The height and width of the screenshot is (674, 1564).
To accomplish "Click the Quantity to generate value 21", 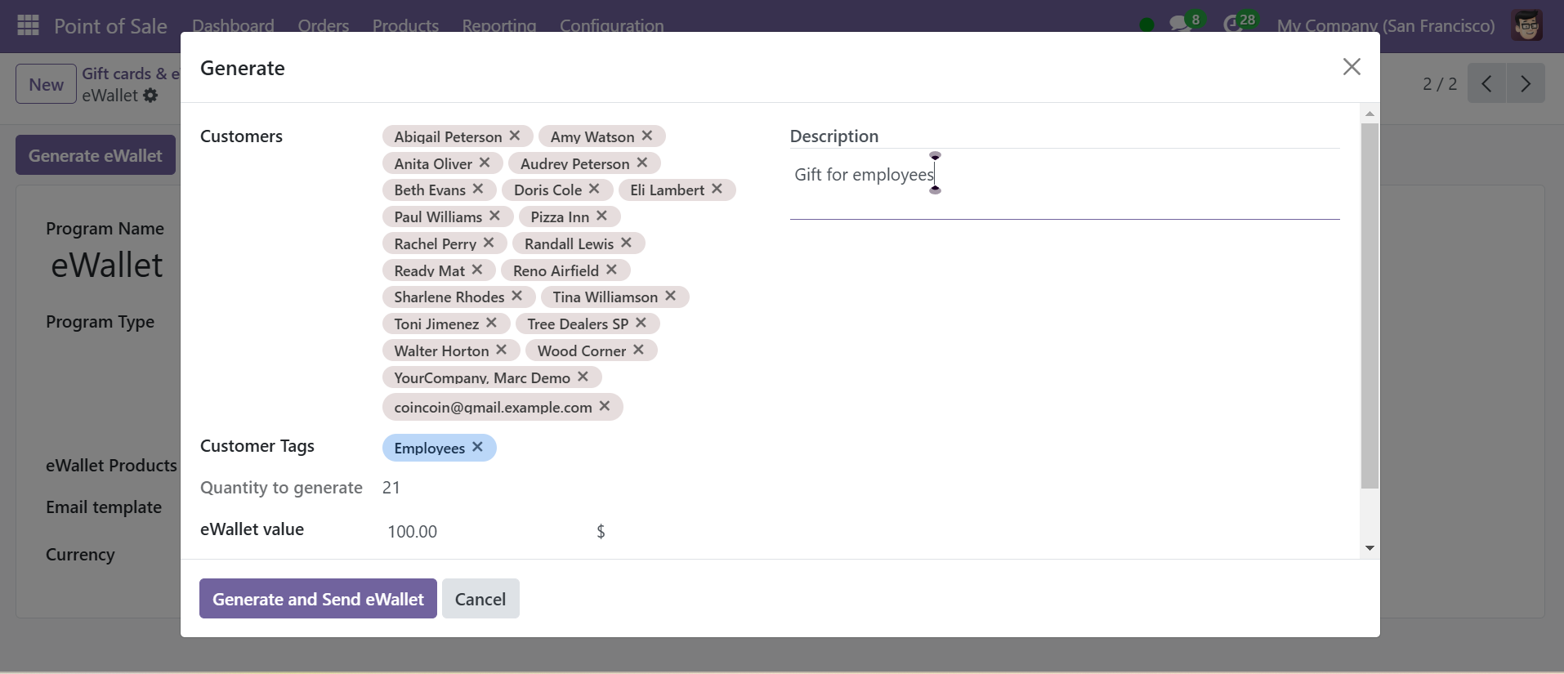I will [x=391, y=488].
